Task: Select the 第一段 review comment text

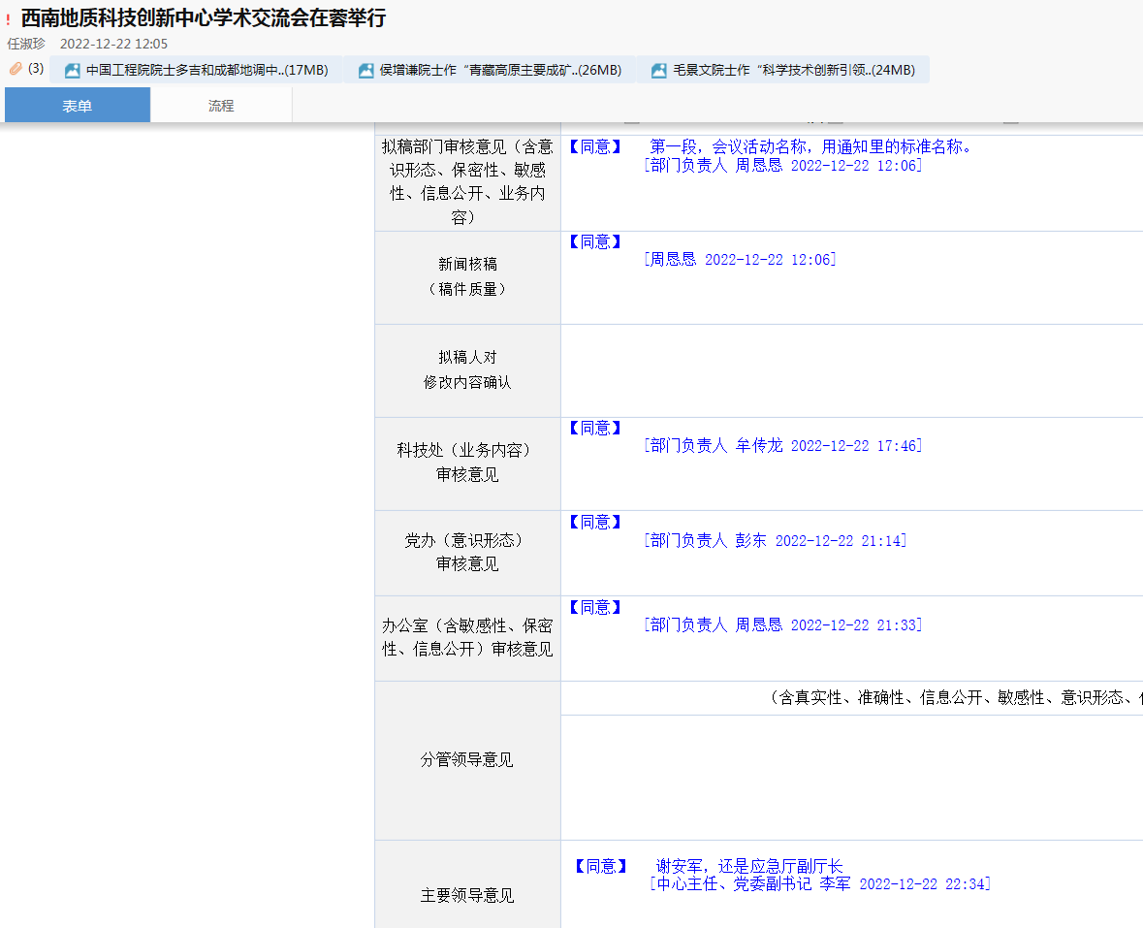Action: 810,147
